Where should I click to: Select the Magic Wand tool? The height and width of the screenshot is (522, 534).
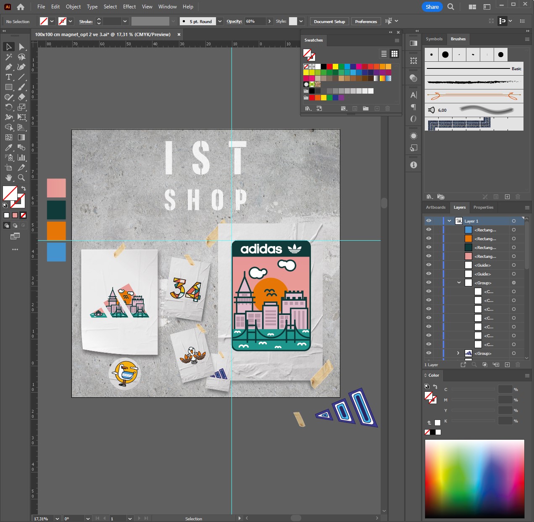(x=9, y=57)
